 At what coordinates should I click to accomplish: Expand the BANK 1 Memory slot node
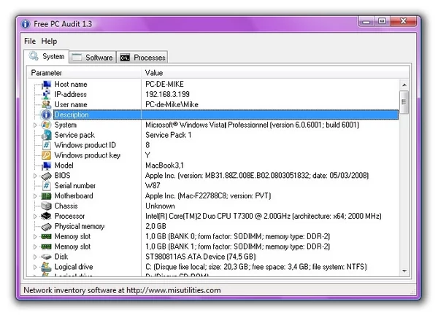(35, 247)
